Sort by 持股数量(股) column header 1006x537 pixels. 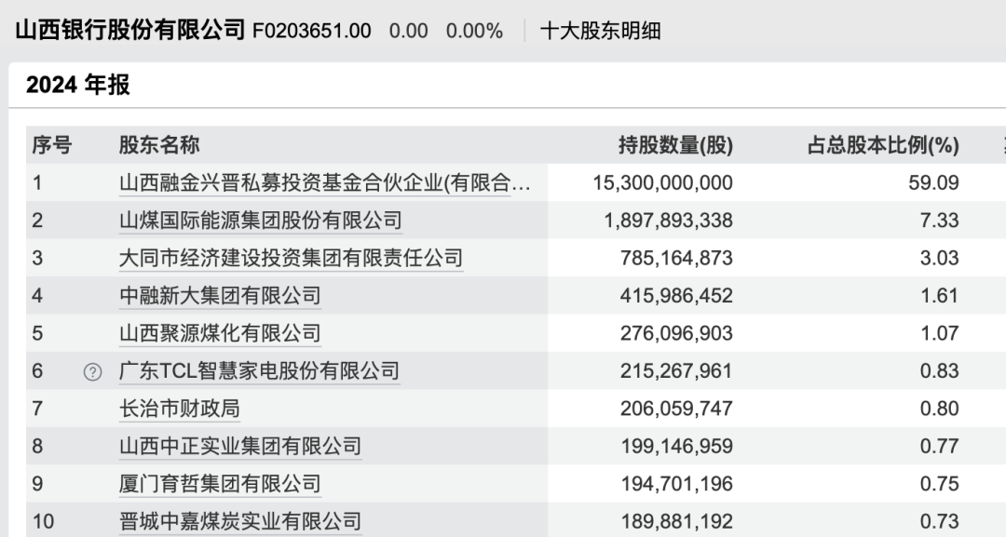(675, 145)
